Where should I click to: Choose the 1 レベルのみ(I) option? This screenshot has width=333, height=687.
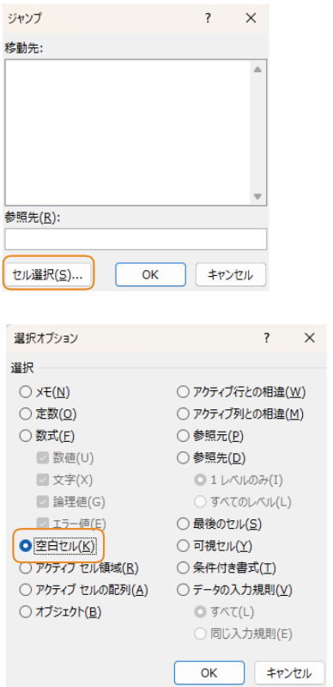pos(239,480)
